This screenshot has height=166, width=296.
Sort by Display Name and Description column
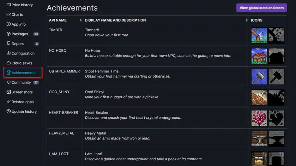pyautogui.click(x=247, y=20)
